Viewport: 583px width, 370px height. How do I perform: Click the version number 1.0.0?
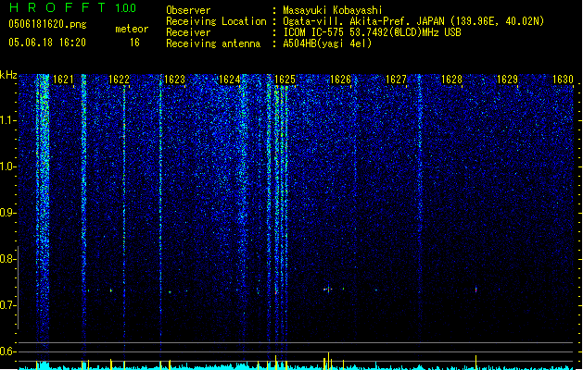pyautogui.click(x=125, y=8)
